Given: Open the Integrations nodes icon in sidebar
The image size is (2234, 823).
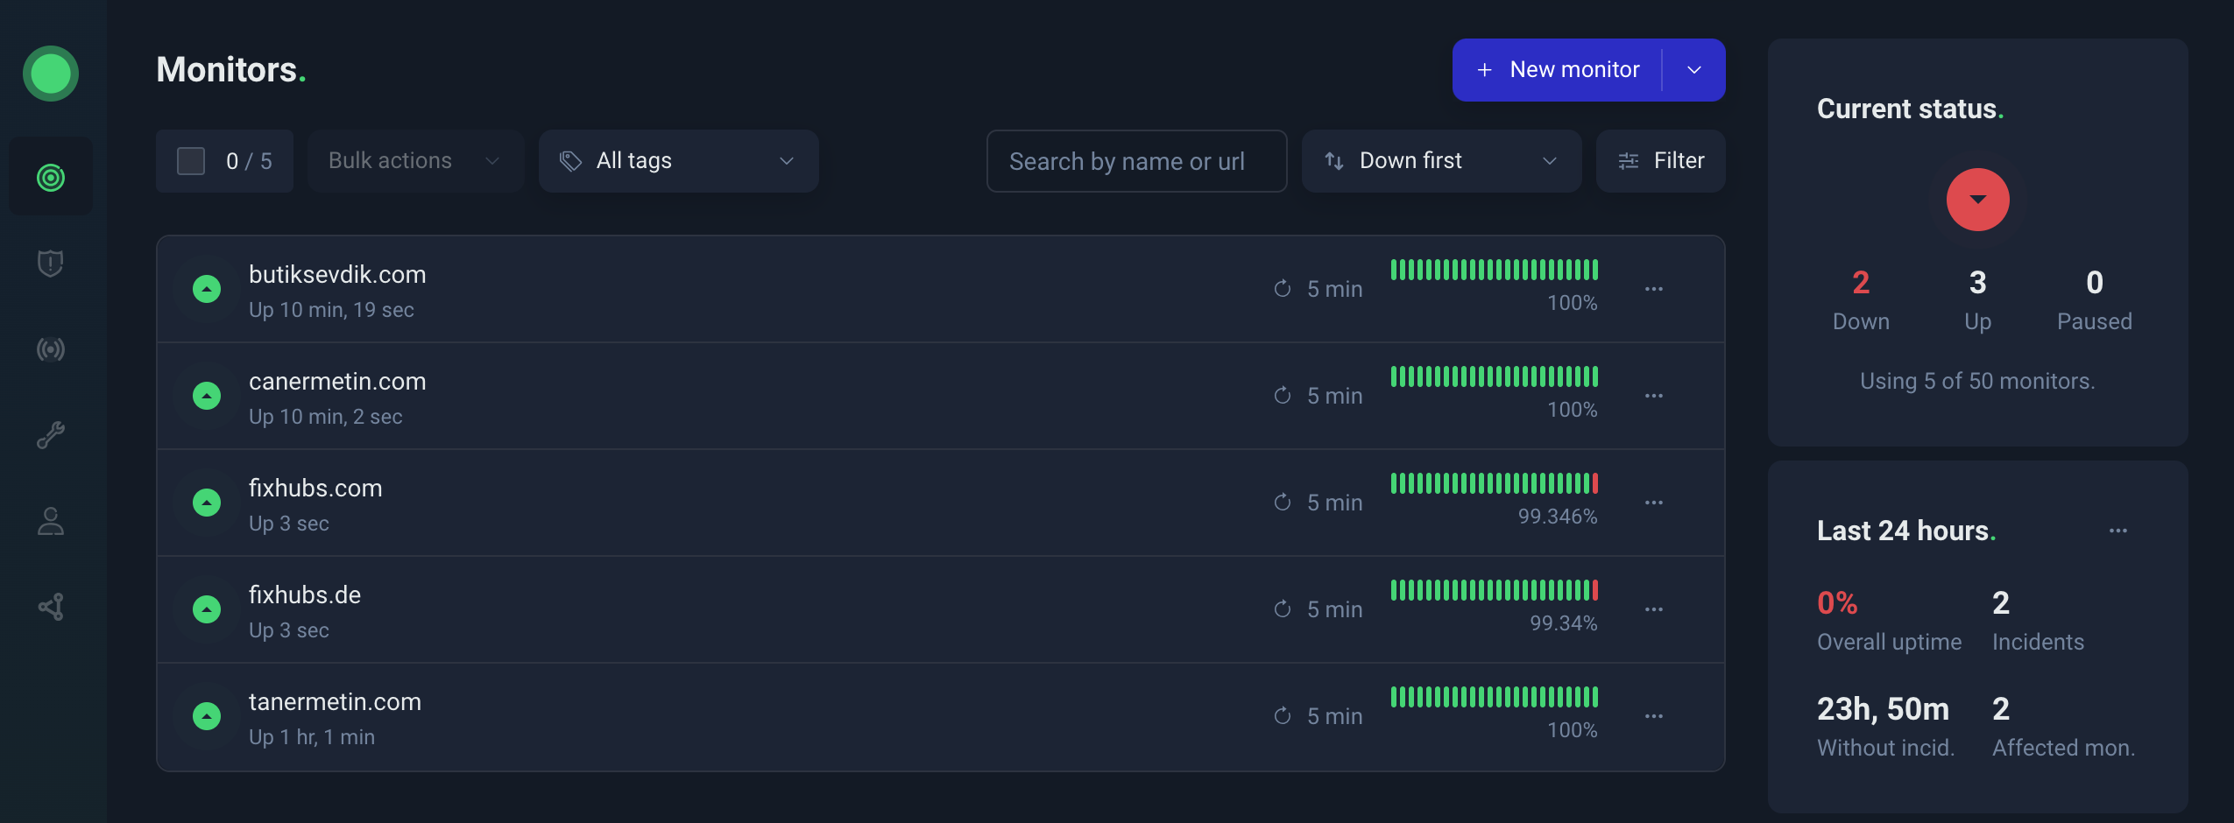Looking at the screenshot, I should pyautogui.click(x=51, y=607).
